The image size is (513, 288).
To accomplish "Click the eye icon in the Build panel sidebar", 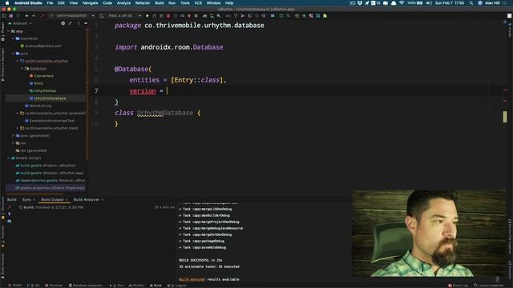I will tap(9, 221).
